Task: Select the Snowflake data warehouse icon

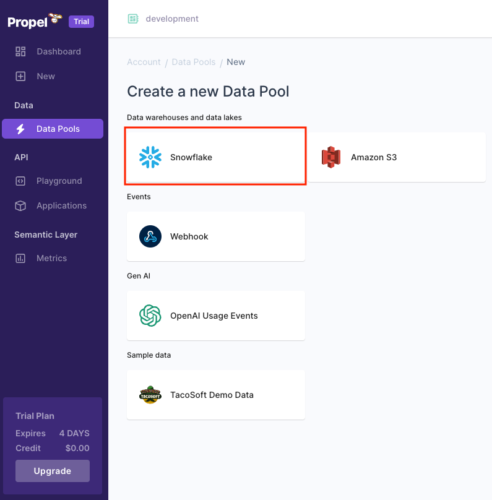Action: click(150, 157)
